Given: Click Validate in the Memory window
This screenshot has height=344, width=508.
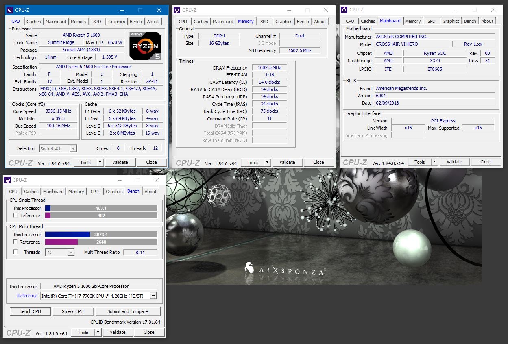Looking at the screenshot, I should click(287, 162).
